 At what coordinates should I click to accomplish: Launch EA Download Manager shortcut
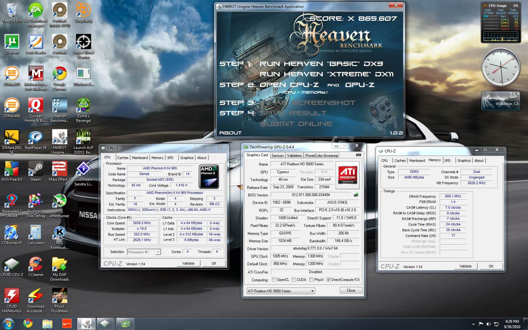pos(36,15)
